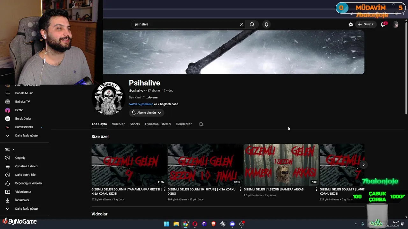The width and height of the screenshot is (408, 229).
Task: Click the Bölüm 10 Uyanış video title
Action: pyautogui.click(x=202, y=191)
